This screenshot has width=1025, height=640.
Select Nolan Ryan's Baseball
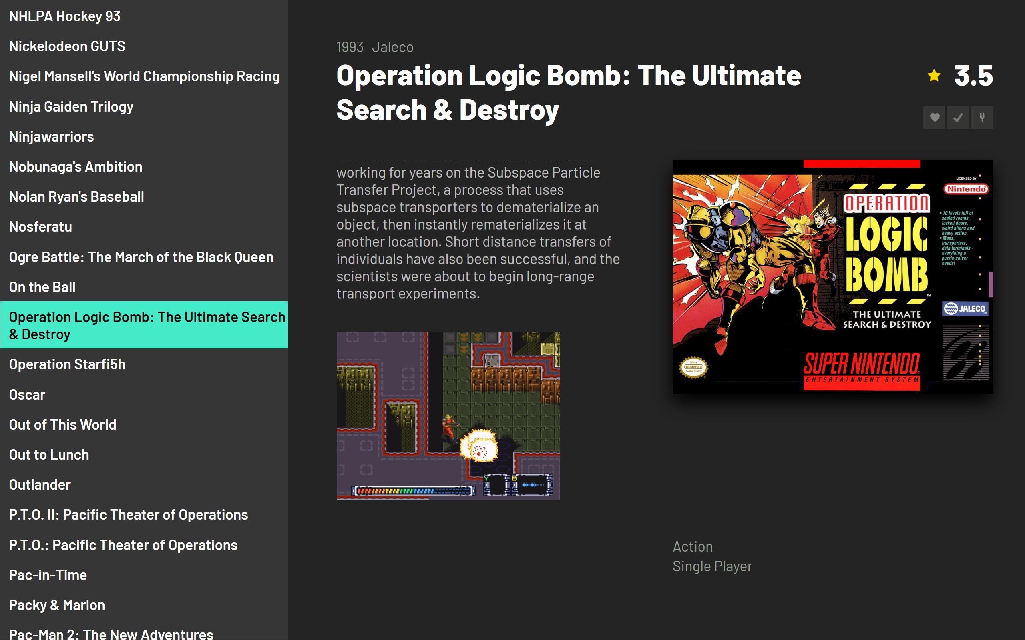click(x=144, y=197)
